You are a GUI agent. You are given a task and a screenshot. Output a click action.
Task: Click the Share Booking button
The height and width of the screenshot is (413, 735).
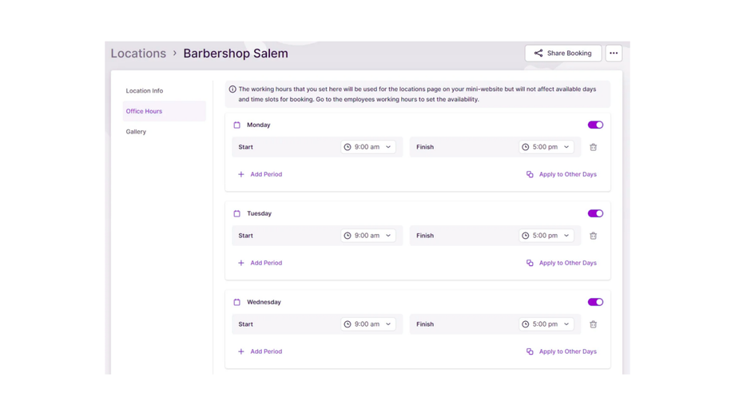coord(563,54)
